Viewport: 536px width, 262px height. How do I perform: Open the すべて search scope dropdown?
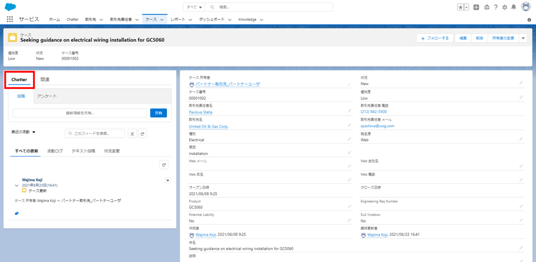[194, 7]
